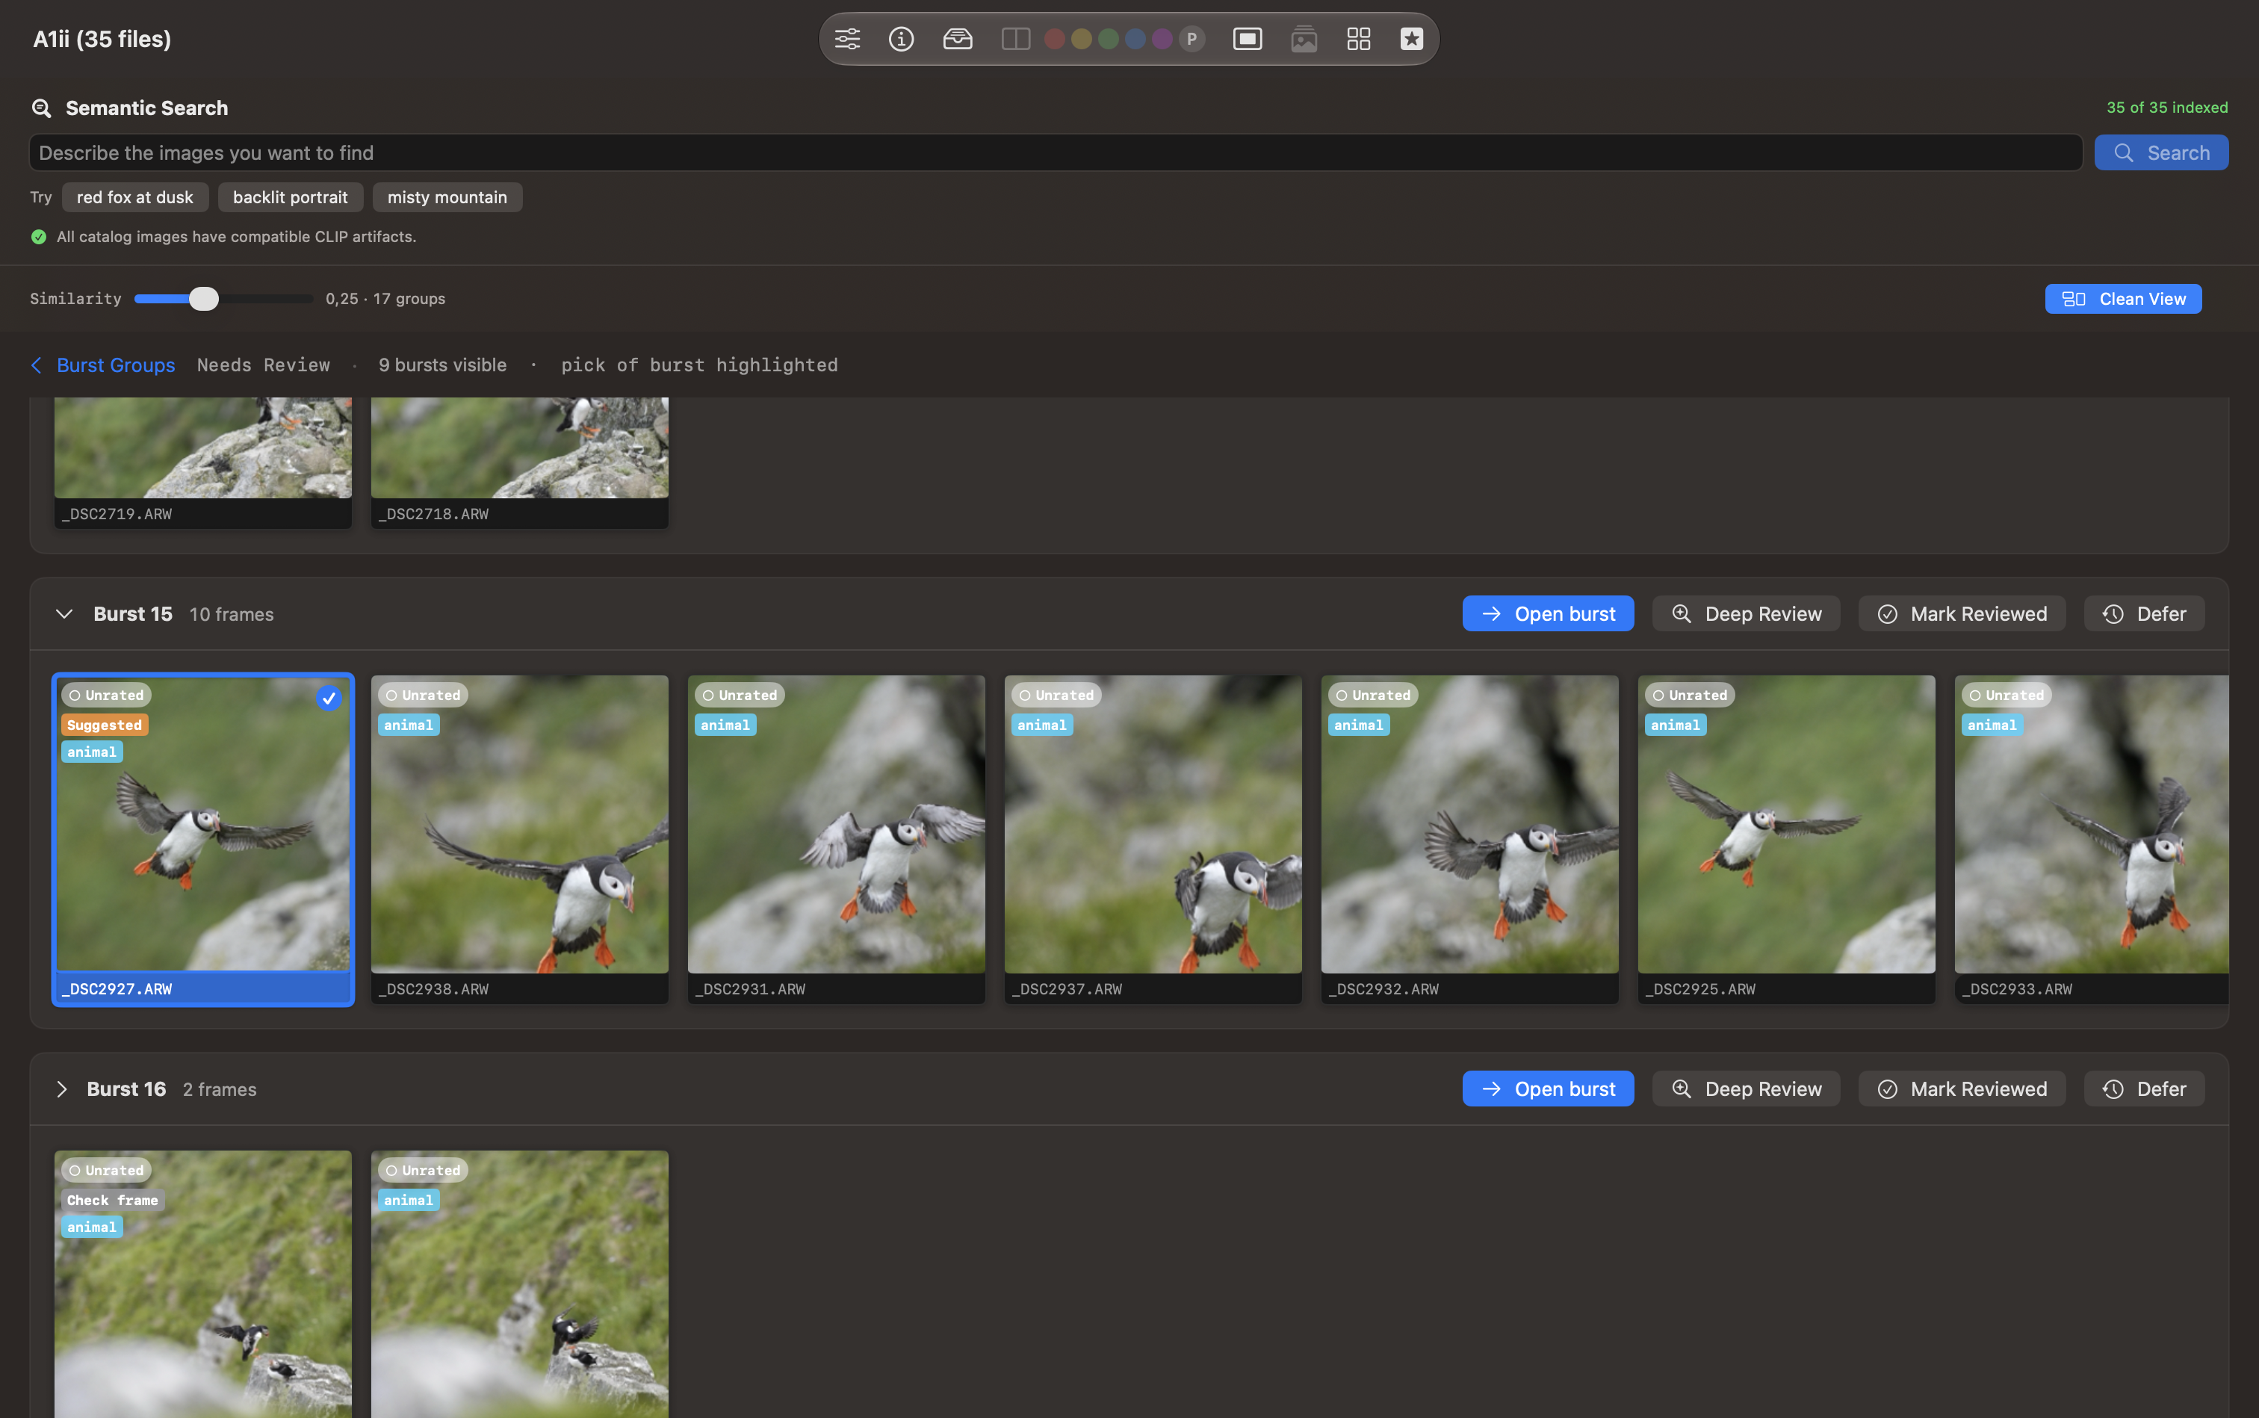Viewport: 2259px width, 1418px height.
Task: Click the '35 of 35 indexed' status
Action: click(x=2166, y=108)
